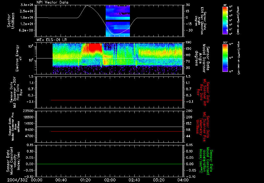Click the "4700" scanner position tick

[x=29, y=136]
